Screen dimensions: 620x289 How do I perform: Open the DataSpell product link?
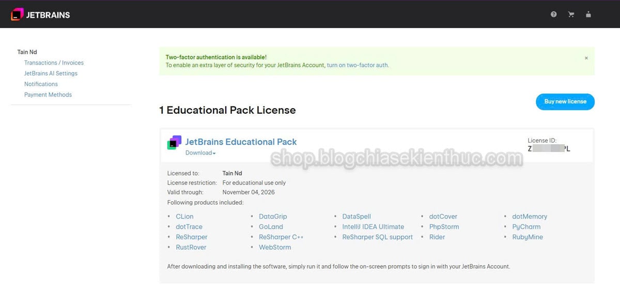click(x=357, y=217)
